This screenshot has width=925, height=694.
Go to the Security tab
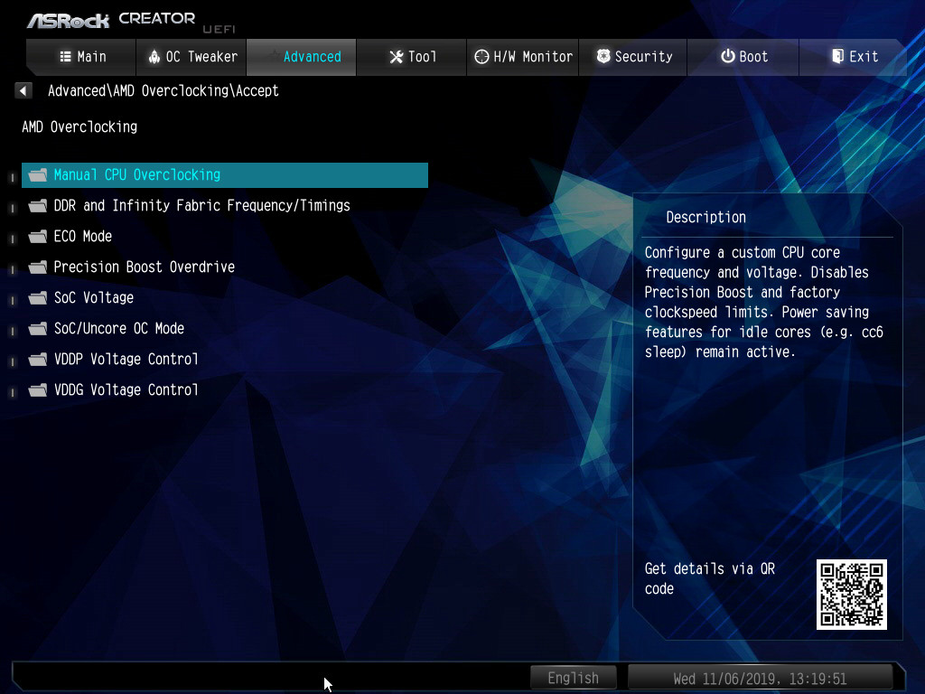pos(633,56)
